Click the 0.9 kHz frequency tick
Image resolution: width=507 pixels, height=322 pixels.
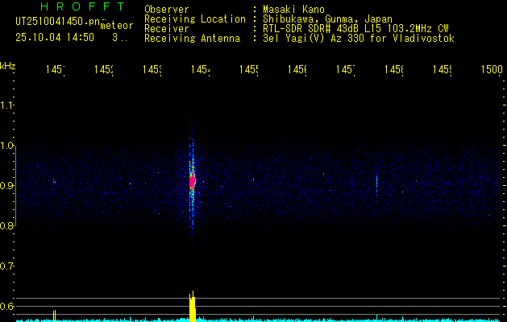point(7,186)
